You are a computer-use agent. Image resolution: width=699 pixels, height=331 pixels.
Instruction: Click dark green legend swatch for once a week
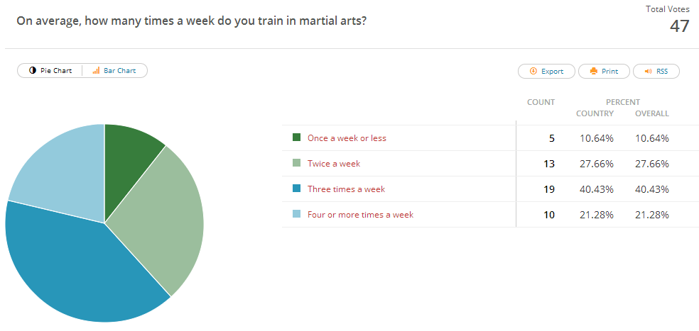pyautogui.click(x=296, y=138)
